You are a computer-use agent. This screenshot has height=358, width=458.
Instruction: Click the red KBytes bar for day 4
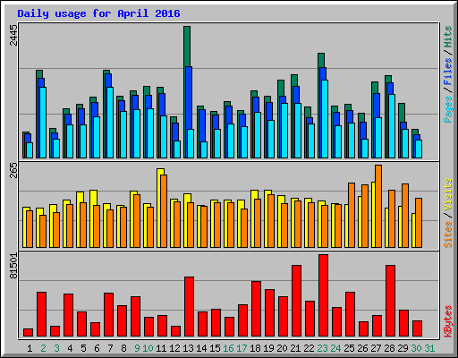click(69, 315)
